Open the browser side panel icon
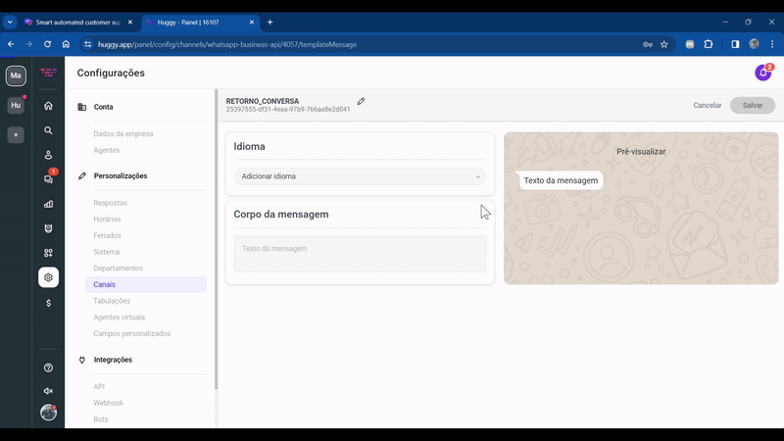Screen dimensions: 784x441 pos(735,44)
